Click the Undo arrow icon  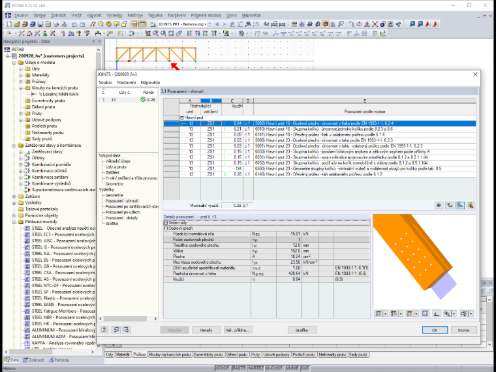74,24
